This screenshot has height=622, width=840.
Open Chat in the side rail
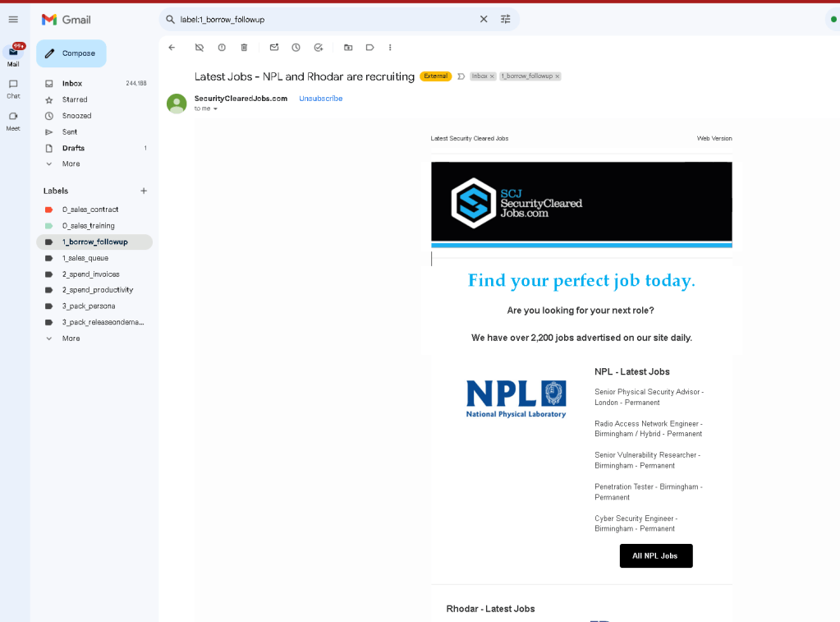coord(13,89)
